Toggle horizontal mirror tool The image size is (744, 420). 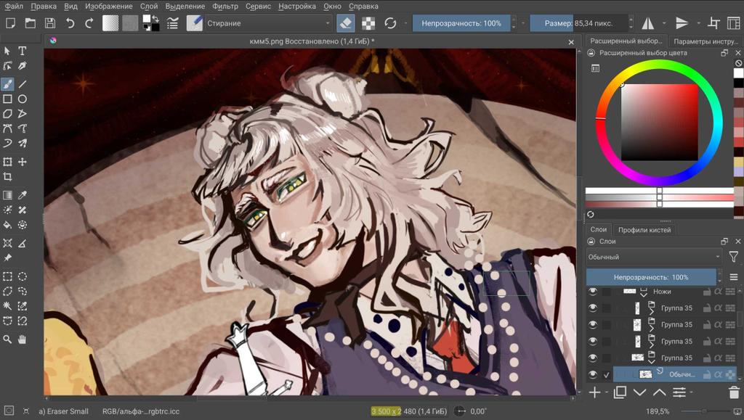648,23
